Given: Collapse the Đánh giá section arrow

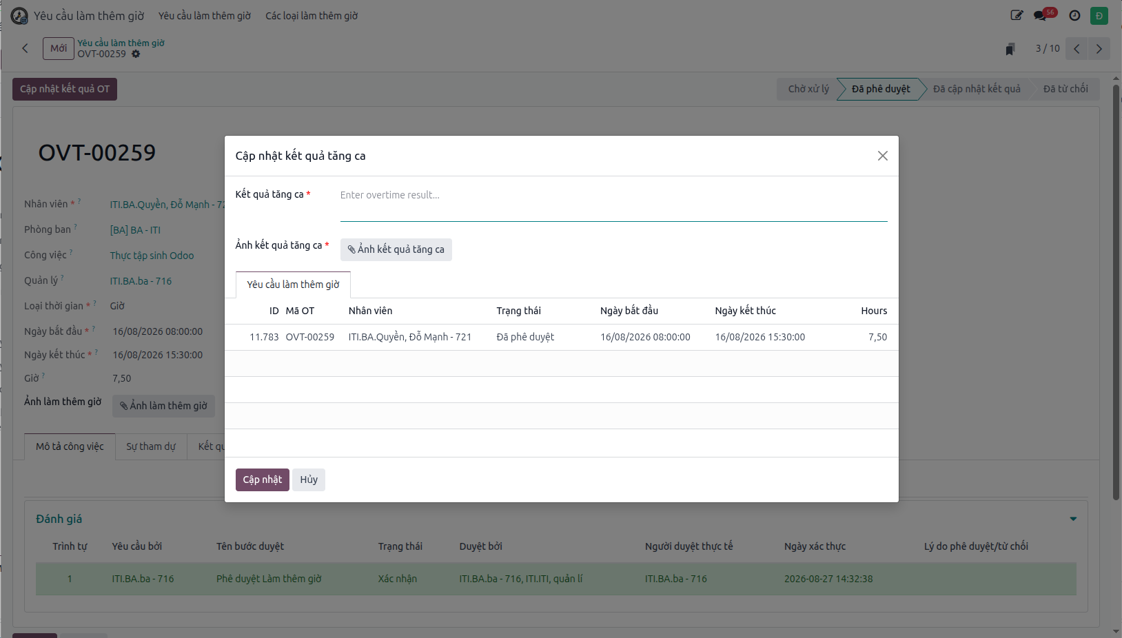Looking at the screenshot, I should (x=1073, y=519).
